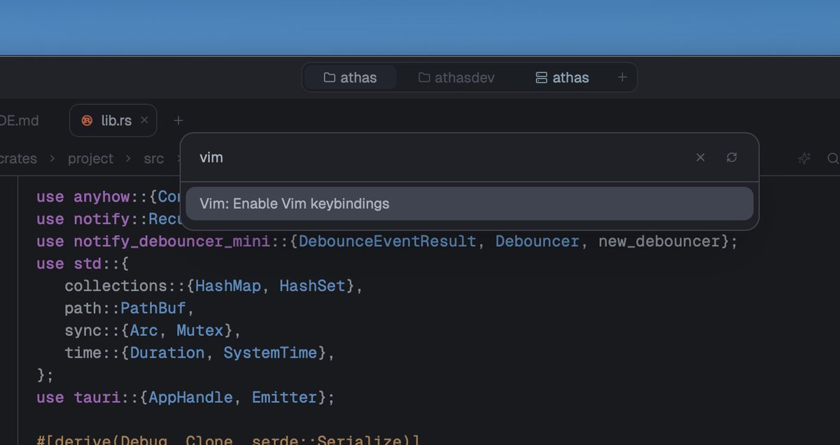Viewport: 840px width, 445px height.
Task: Open the athasdev project tab
Action: tap(457, 78)
